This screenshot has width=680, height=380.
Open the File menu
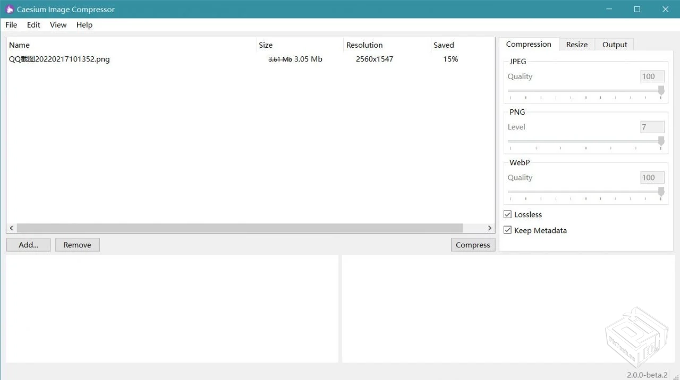[11, 25]
